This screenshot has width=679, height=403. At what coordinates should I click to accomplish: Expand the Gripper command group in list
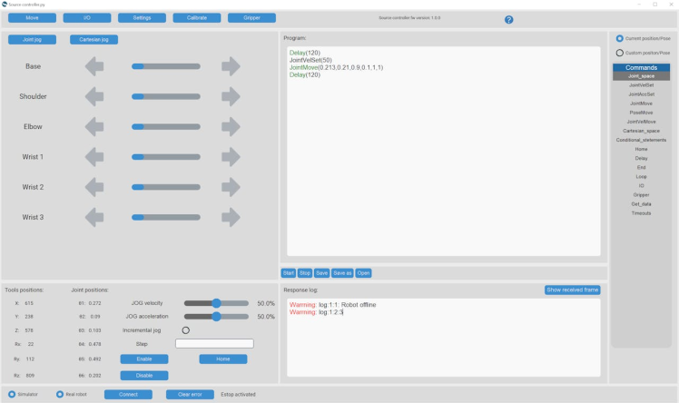(x=641, y=195)
